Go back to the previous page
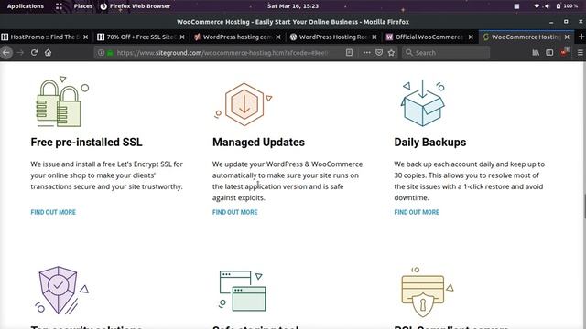The image size is (586, 329). point(6,53)
